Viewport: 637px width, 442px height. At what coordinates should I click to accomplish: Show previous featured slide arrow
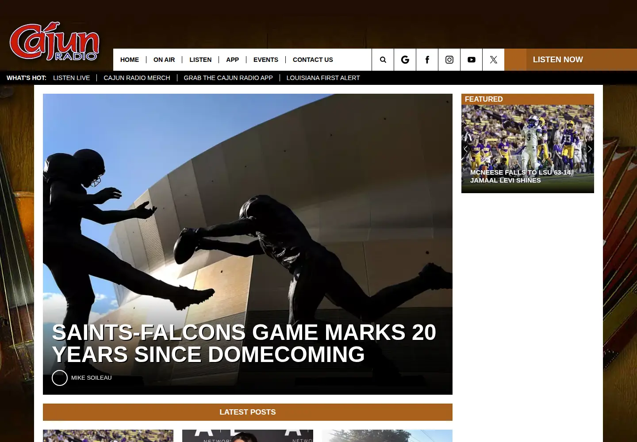click(x=465, y=149)
